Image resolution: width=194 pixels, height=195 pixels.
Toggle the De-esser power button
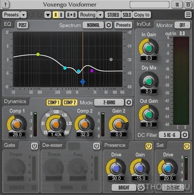pyautogui.click(x=97, y=146)
